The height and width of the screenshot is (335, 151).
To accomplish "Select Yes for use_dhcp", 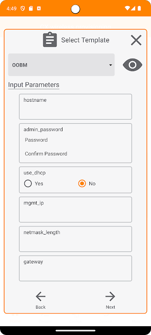I will click(28, 183).
